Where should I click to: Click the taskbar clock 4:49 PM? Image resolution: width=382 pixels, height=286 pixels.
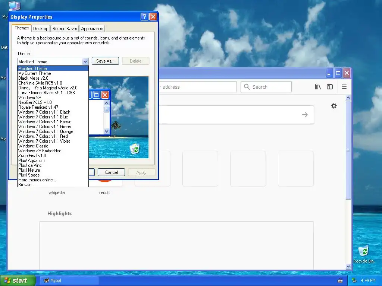pyautogui.click(x=368, y=280)
